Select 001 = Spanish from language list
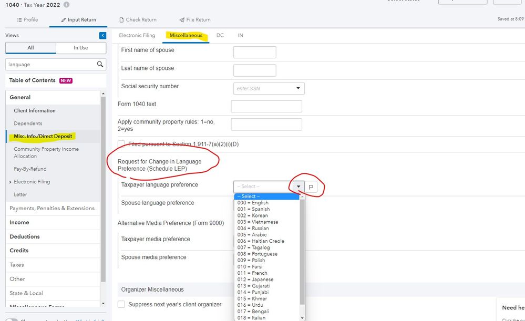 coord(253,209)
